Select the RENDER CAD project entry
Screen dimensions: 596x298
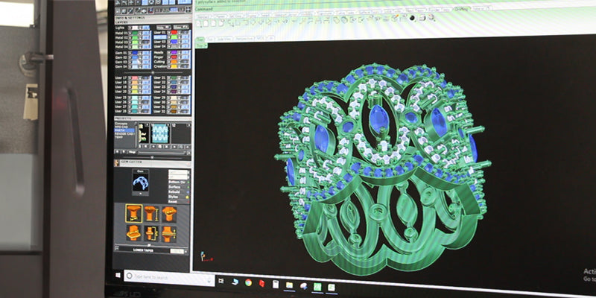[124, 133]
